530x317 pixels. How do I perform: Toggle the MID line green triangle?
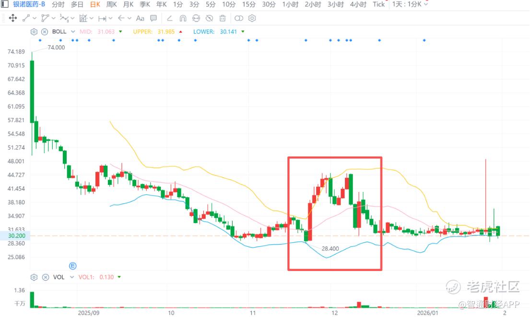(x=120, y=32)
